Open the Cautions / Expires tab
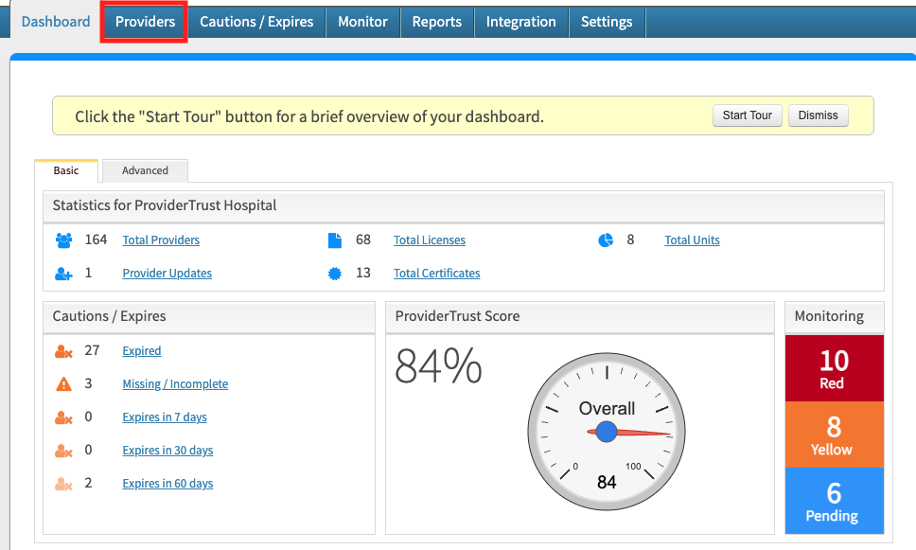Screen dimensions: 916x550 [256, 22]
